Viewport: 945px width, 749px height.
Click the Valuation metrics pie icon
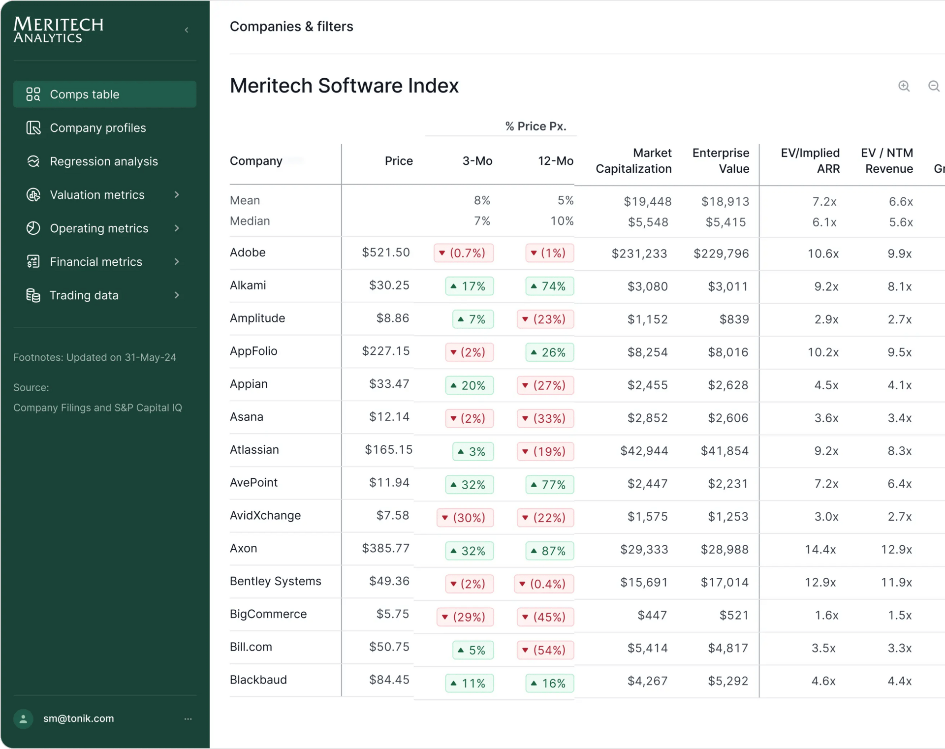pyautogui.click(x=33, y=195)
